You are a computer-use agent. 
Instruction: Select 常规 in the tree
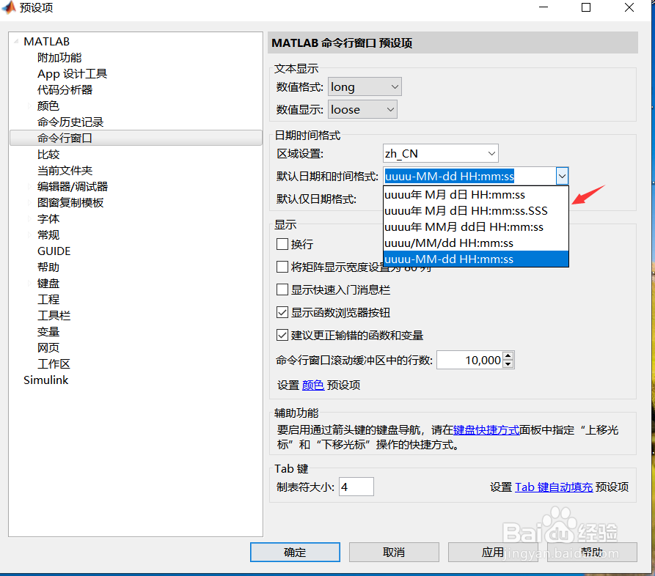(x=48, y=235)
